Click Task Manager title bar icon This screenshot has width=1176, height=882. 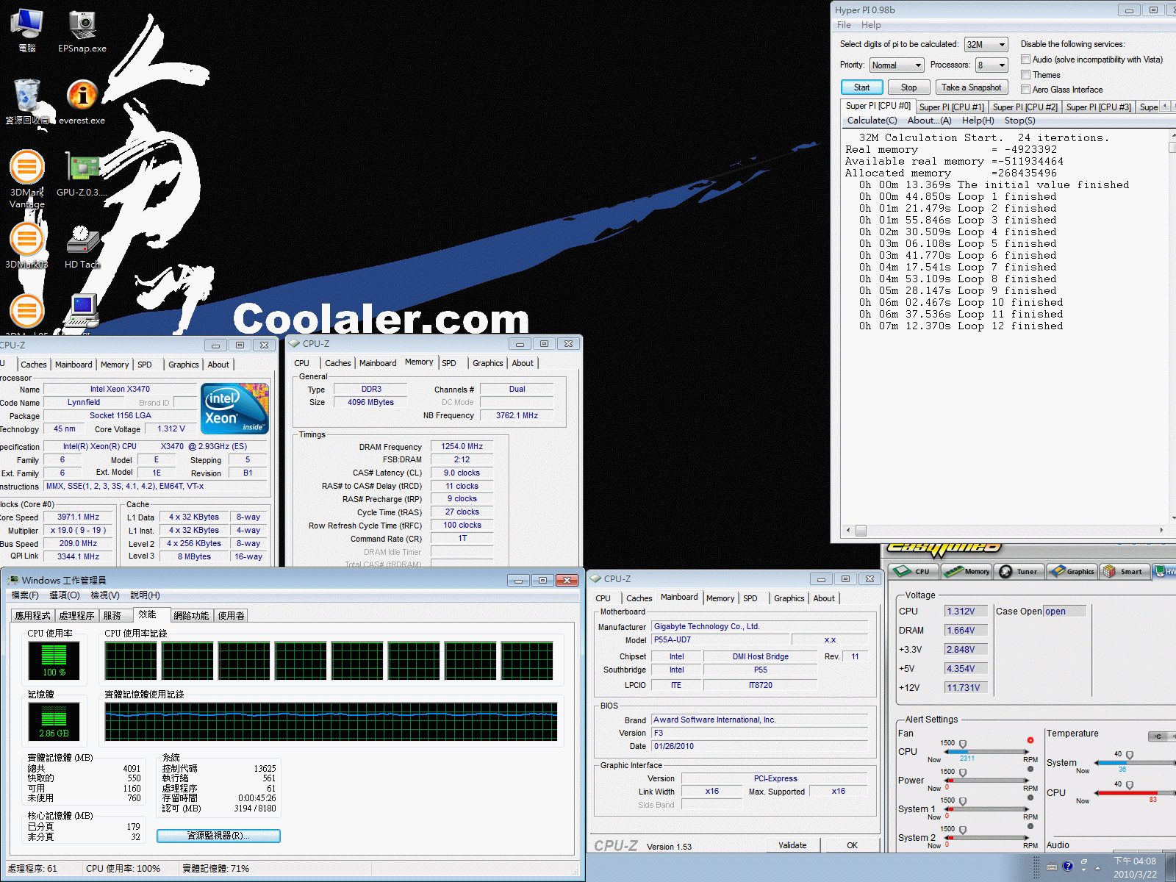13,580
